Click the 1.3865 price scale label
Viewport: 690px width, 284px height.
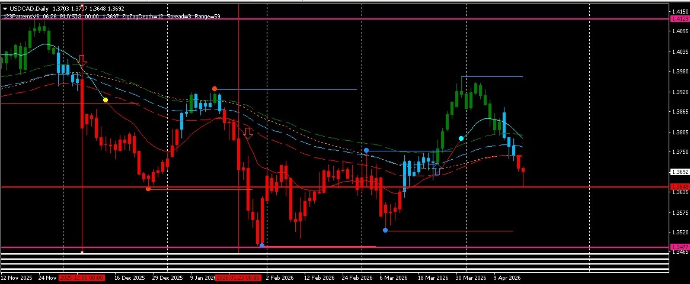point(679,111)
